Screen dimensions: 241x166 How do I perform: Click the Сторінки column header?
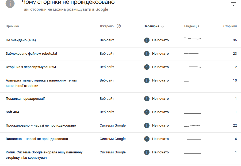tap(230, 26)
